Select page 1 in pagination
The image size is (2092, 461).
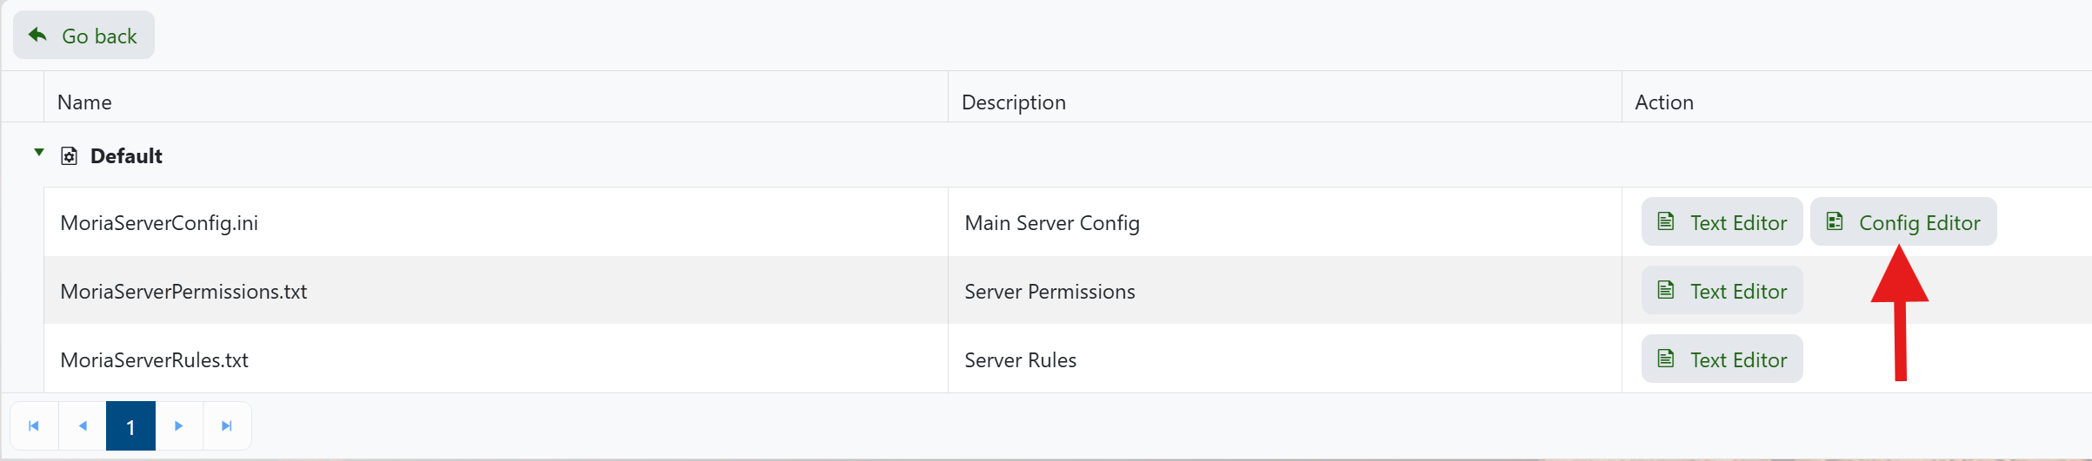click(x=130, y=426)
